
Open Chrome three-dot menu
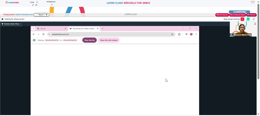[x=196, y=34]
